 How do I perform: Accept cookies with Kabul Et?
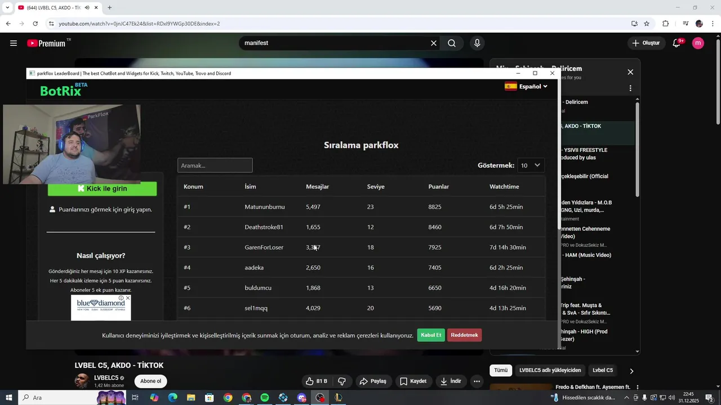[431, 335]
